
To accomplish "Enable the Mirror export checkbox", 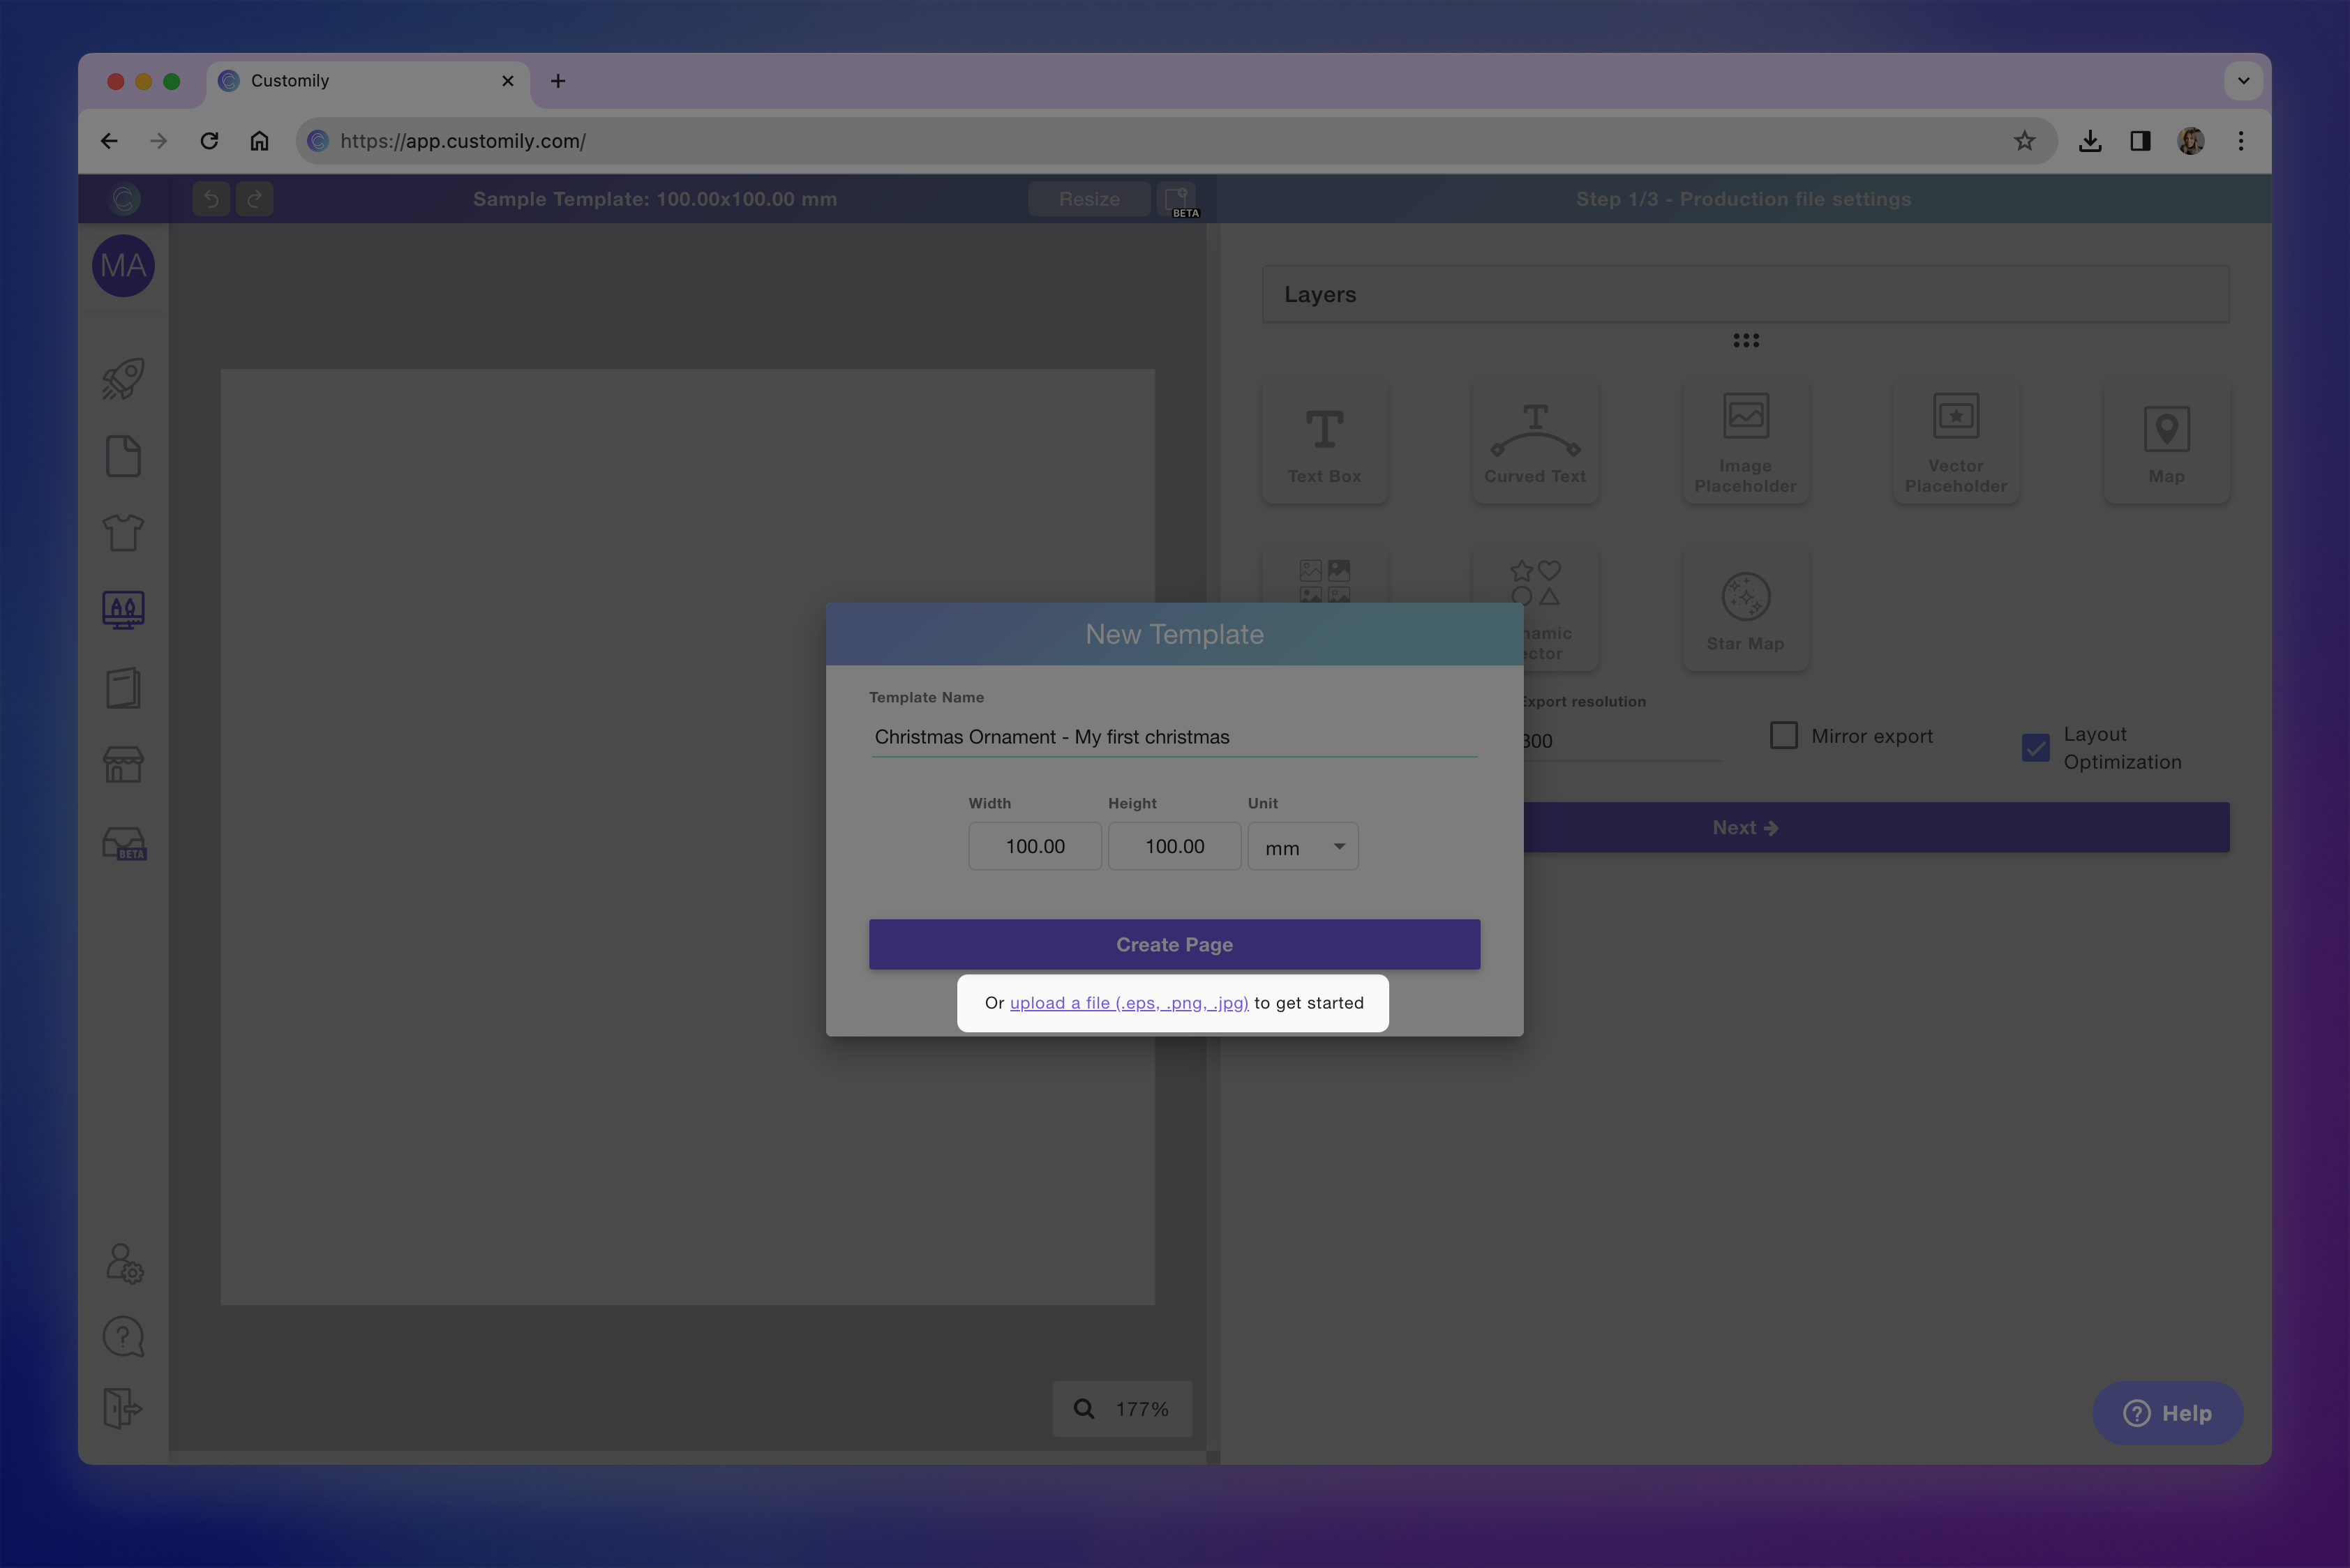I will 1783,735.
